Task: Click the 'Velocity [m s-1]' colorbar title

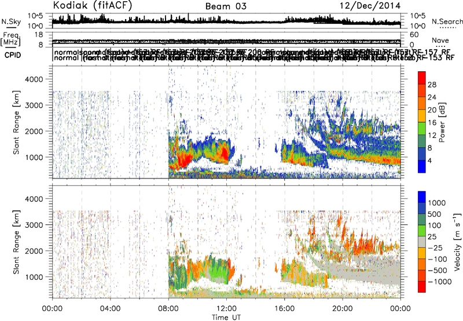Action: click(457, 242)
